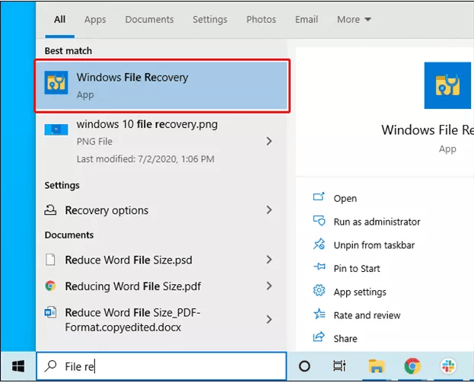Click the Share arrow icon
This screenshot has height=383, width=474.
(x=319, y=337)
